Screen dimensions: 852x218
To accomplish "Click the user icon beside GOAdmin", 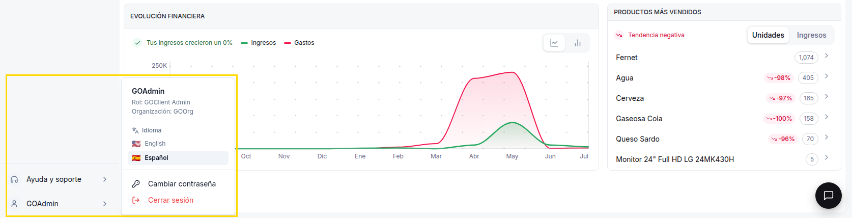I will point(14,204).
